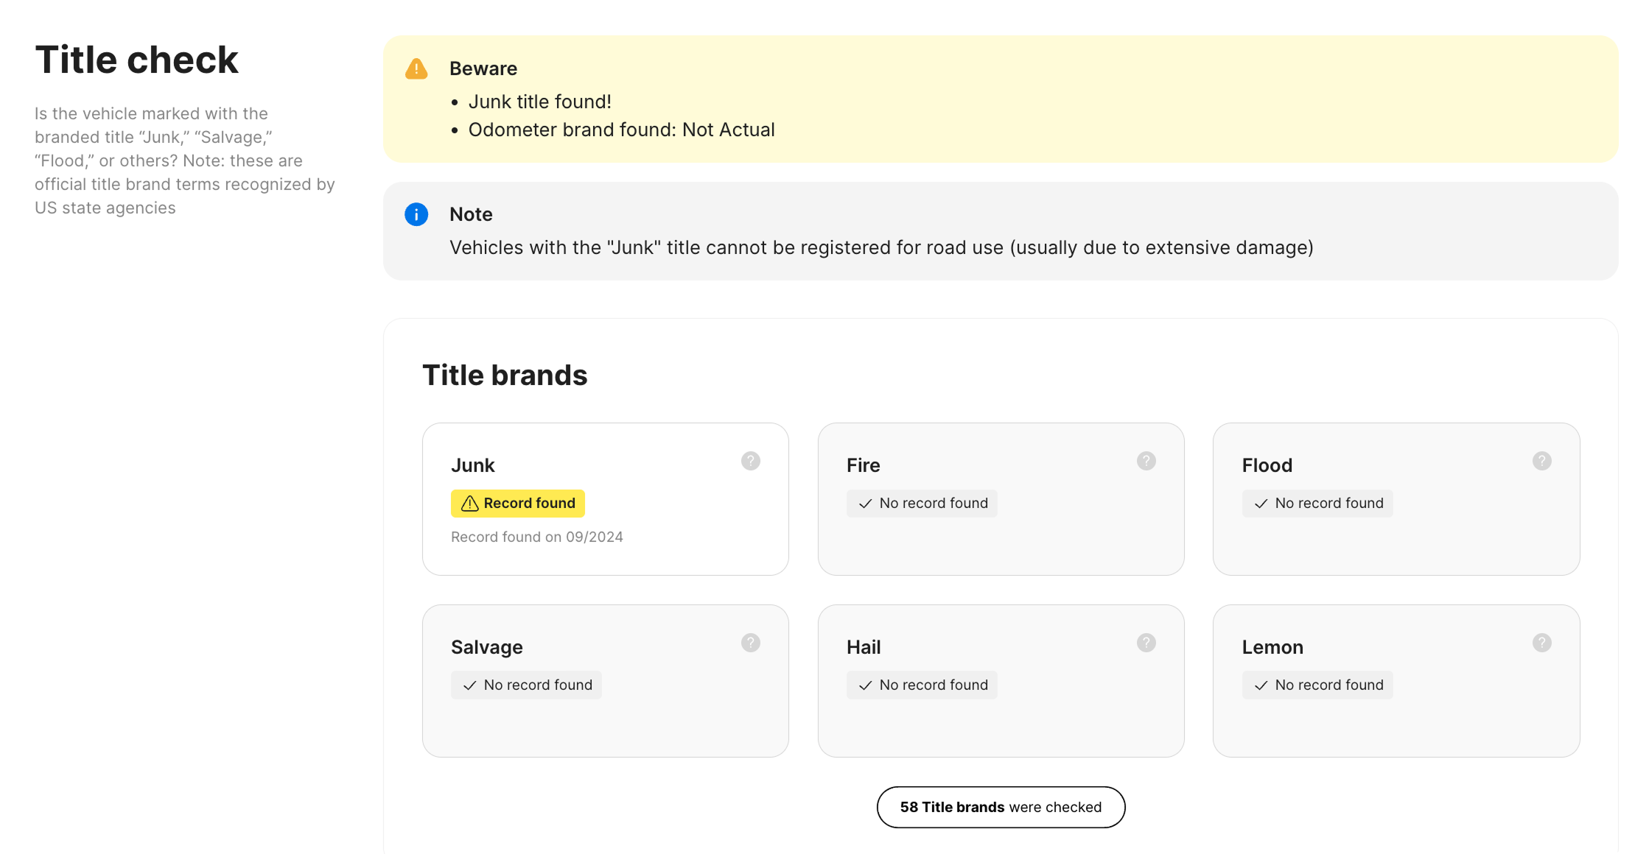Viewport: 1649px width, 854px height.
Task: Click the help icon on Junk card
Action: click(750, 461)
